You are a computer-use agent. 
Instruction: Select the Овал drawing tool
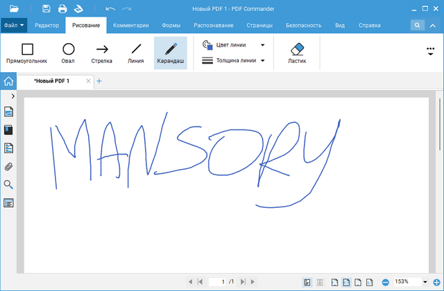coord(69,53)
